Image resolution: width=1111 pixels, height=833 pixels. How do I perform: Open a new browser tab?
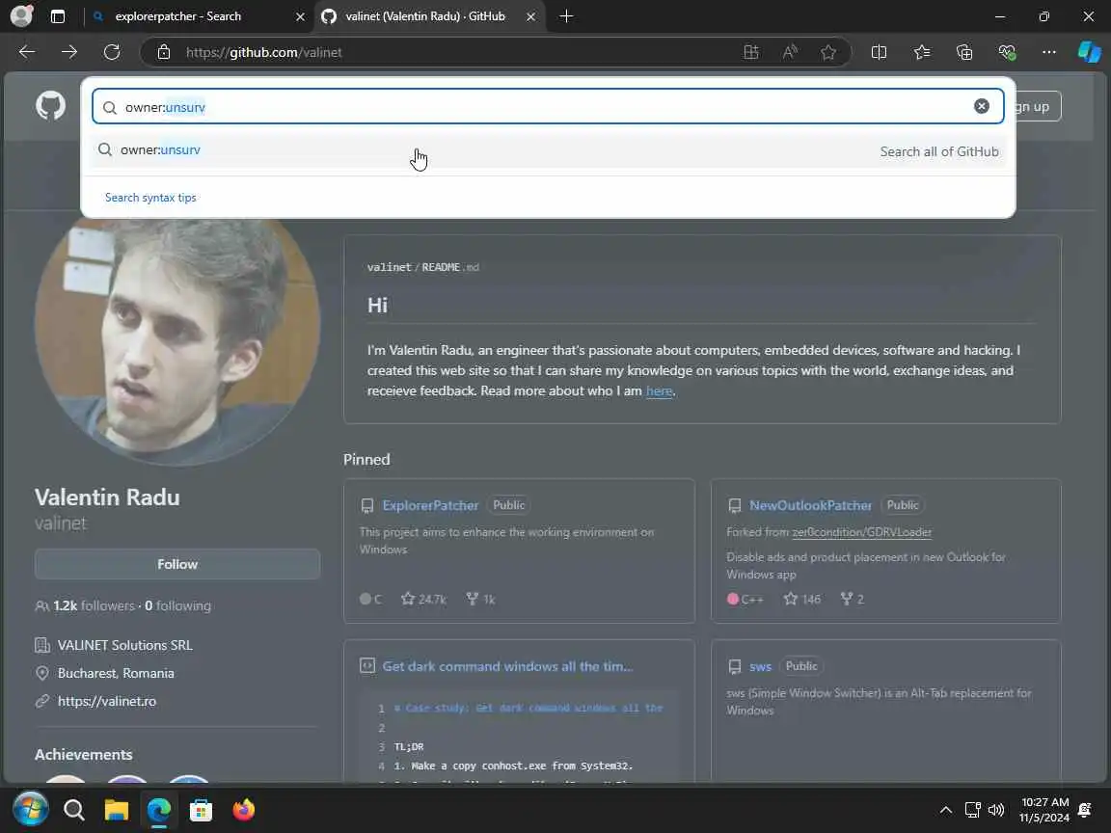(566, 16)
